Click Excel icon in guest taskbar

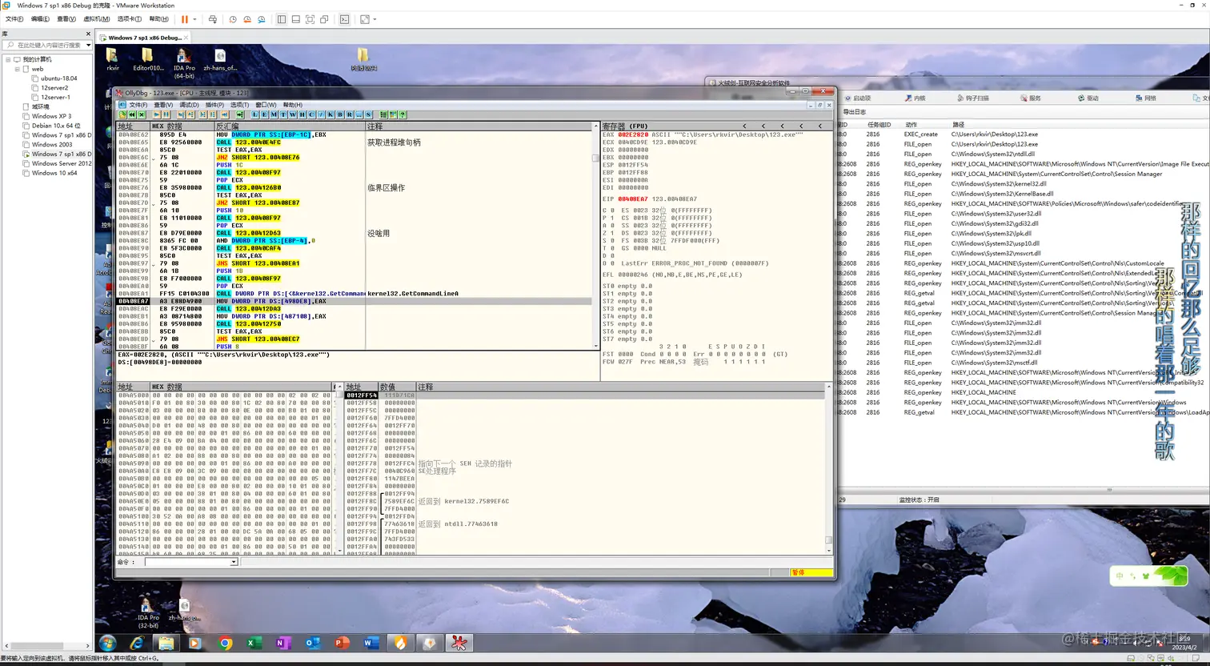point(254,643)
